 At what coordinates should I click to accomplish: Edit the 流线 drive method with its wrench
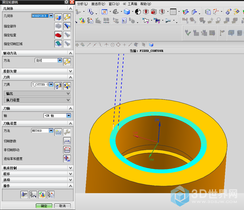tap(67, 62)
